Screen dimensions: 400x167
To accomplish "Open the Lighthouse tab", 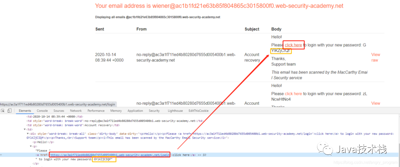I will pos(175,111).
